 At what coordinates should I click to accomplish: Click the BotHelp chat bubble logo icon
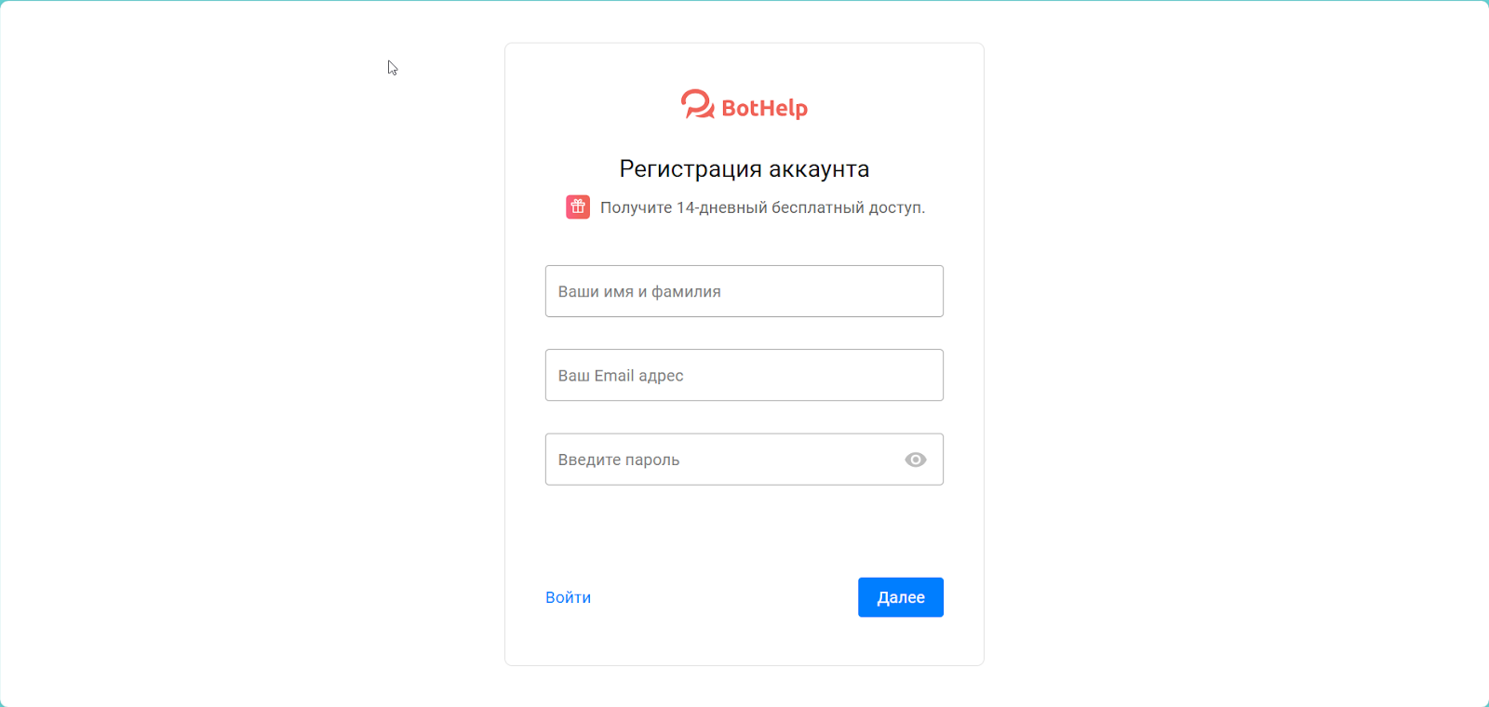[x=697, y=105]
